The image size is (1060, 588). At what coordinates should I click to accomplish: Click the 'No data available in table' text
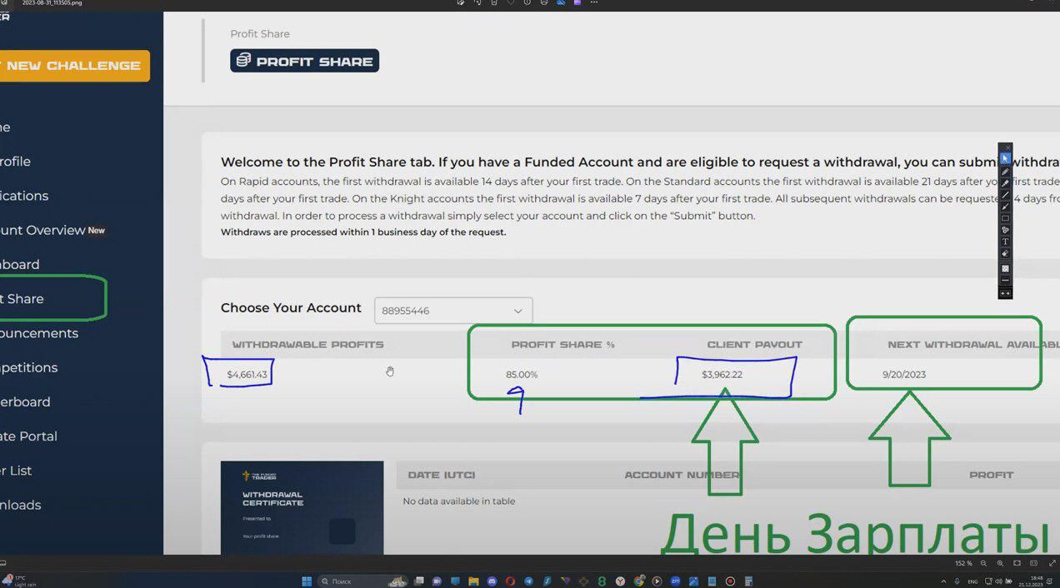click(459, 501)
